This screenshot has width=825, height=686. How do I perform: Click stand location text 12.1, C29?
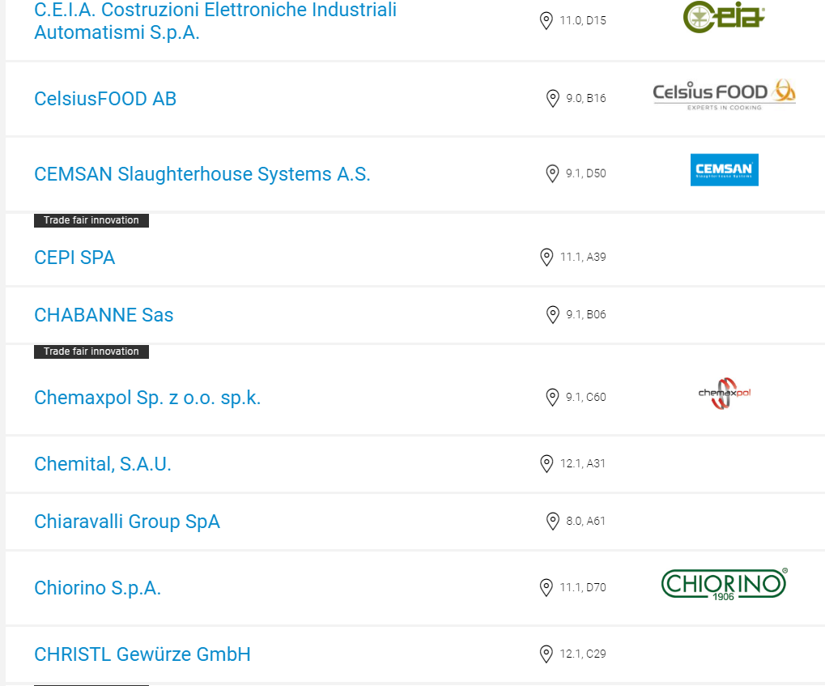(583, 654)
